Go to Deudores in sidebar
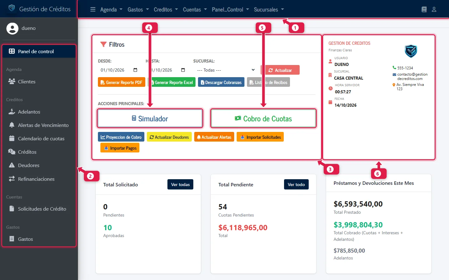 39,165
